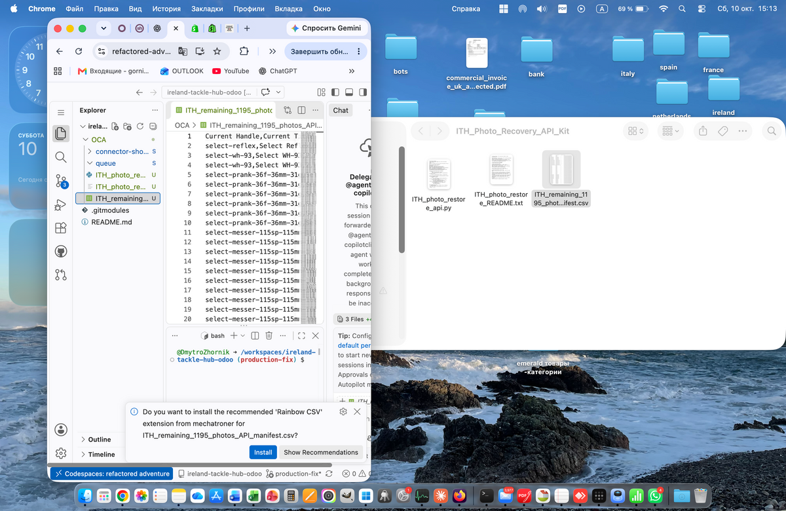Click the Спросить Gemini button
This screenshot has height=511, width=786.
click(x=326, y=29)
